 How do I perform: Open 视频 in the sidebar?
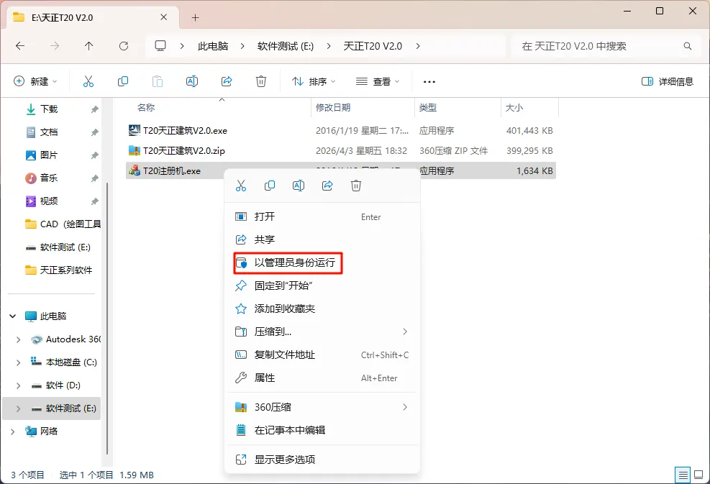pos(49,201)
